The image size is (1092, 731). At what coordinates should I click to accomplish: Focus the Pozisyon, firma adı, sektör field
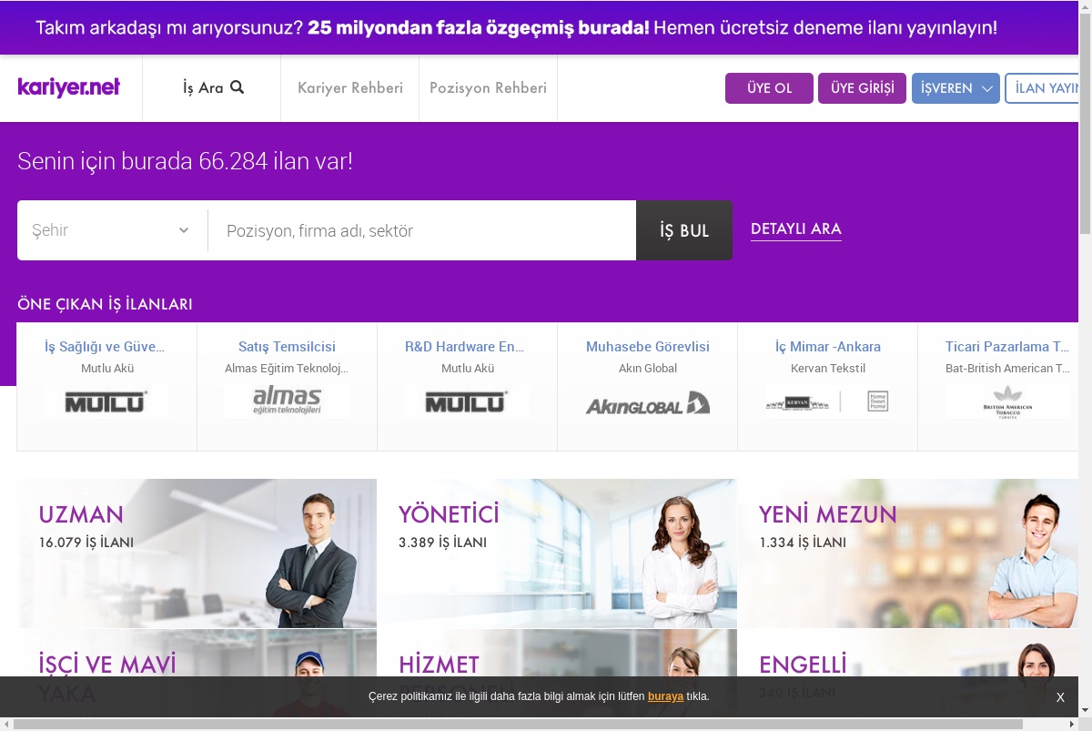click(x=422, y=230)
